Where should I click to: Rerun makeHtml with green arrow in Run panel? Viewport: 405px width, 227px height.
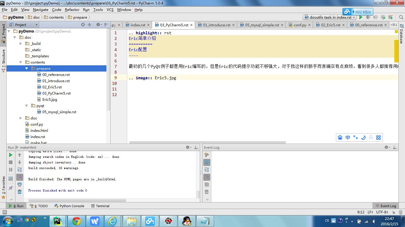11,155
